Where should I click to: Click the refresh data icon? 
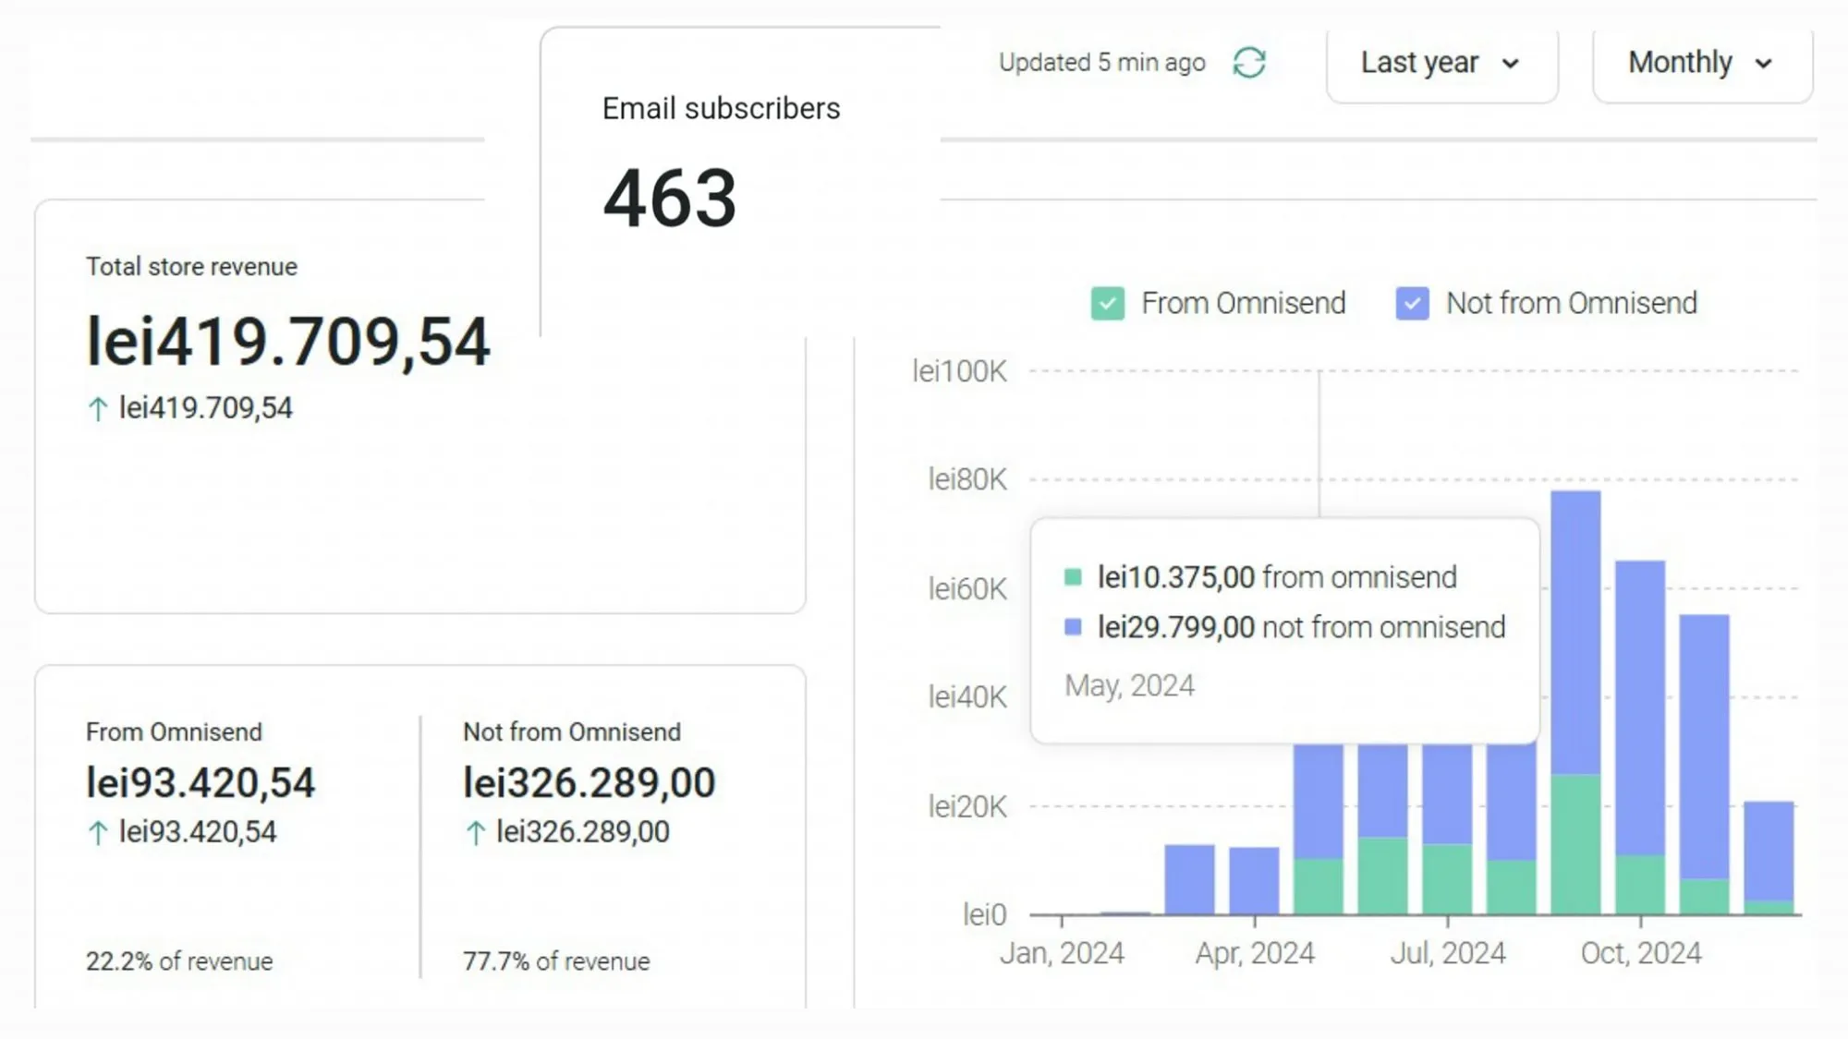tap(1249, 63)
